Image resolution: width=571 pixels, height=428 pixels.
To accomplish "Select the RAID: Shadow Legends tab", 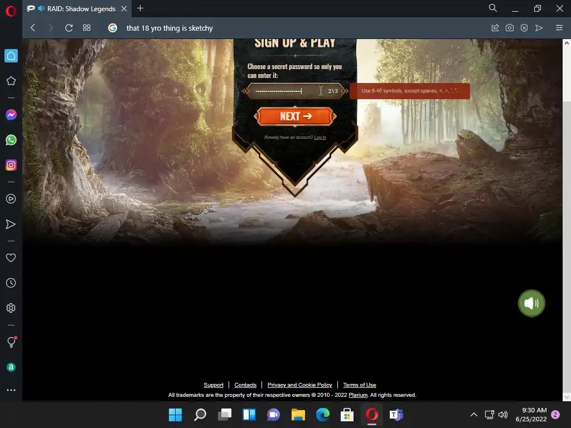I will coord(78,8).
